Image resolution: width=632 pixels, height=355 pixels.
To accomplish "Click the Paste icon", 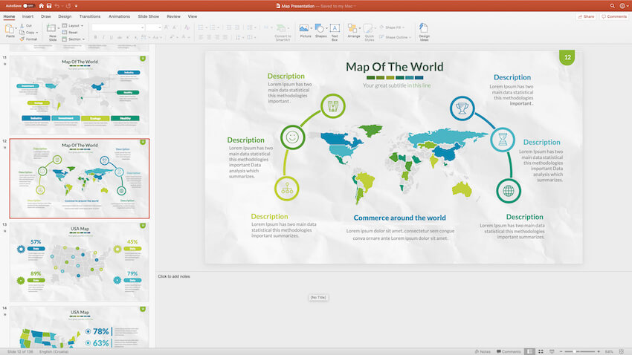I will 10,29.
